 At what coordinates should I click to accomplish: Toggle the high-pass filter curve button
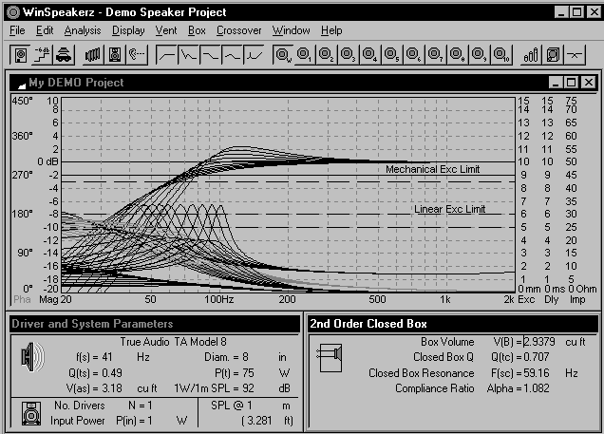[168, 55]
